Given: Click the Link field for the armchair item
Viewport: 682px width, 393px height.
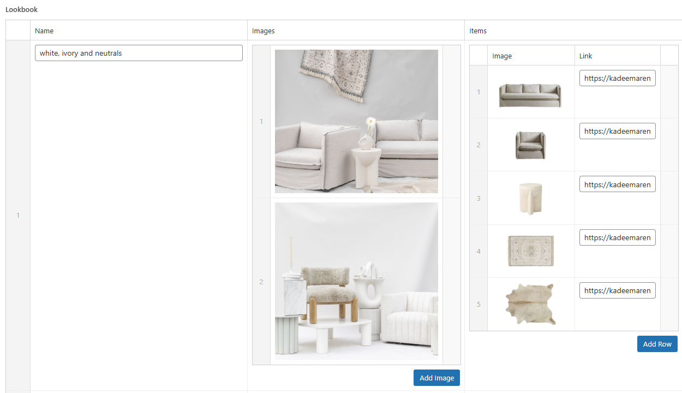Looking at the screenshot, I should tap(617, 131).
